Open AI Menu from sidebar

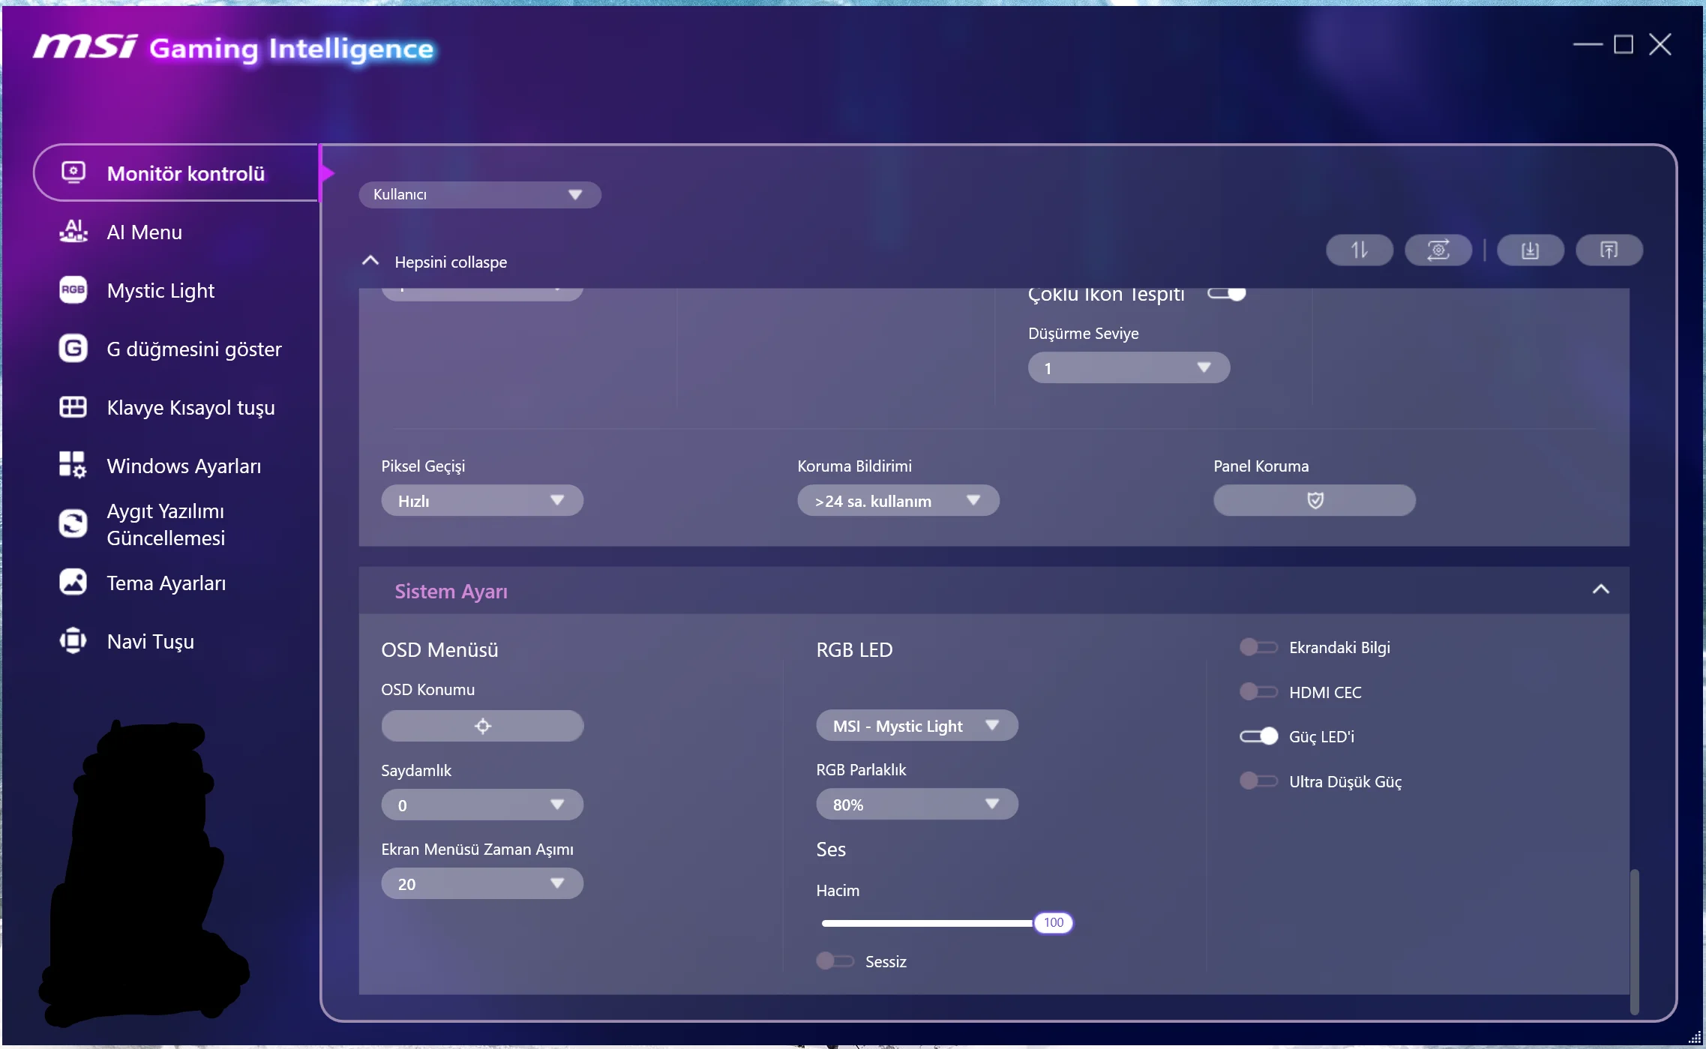point(144,232)
